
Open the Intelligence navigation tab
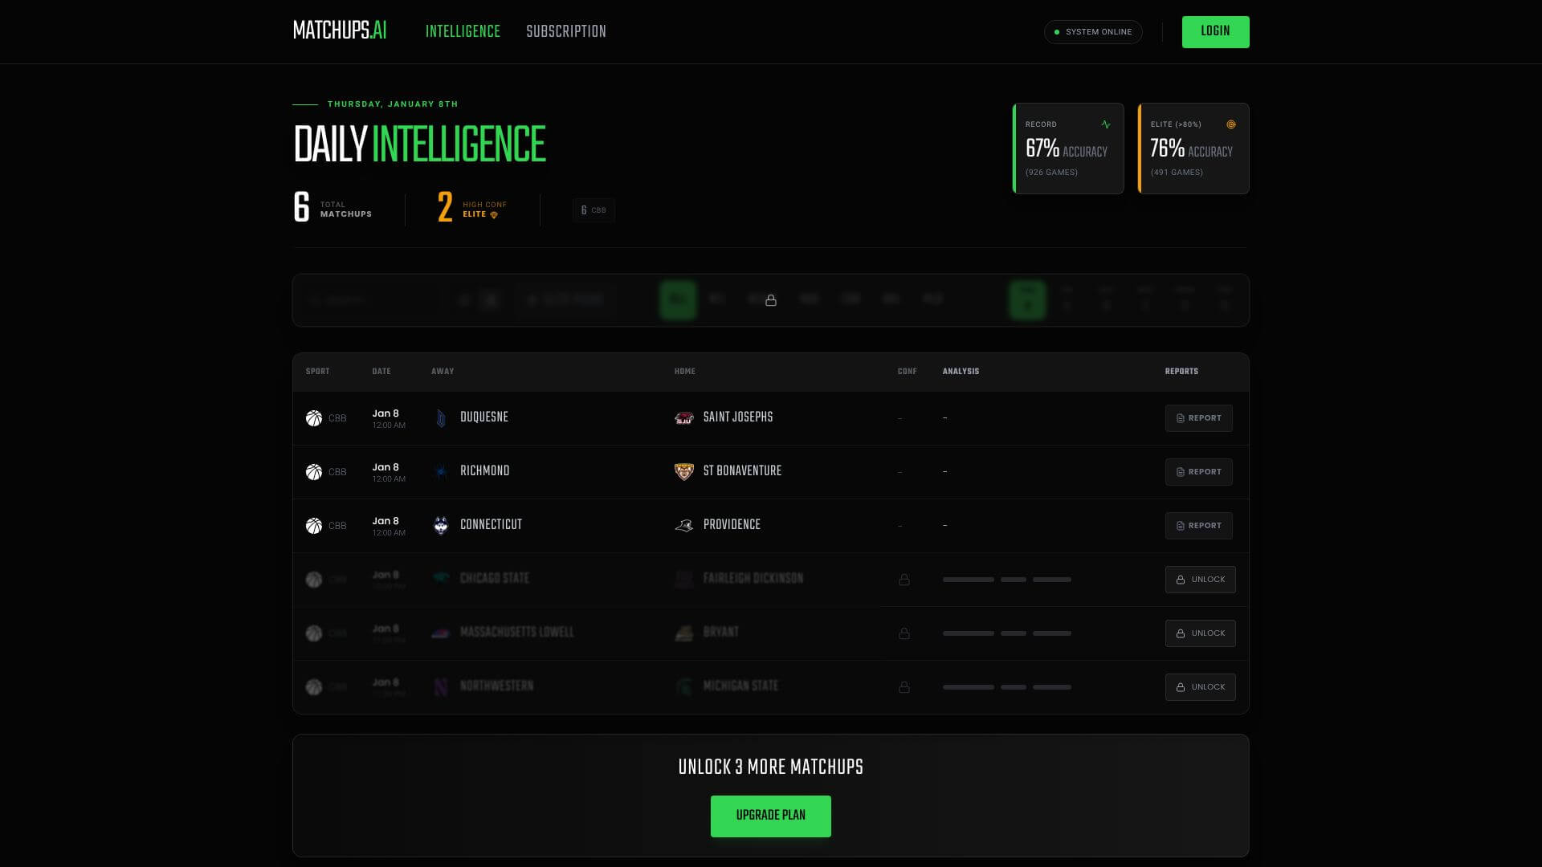point(463,31)
